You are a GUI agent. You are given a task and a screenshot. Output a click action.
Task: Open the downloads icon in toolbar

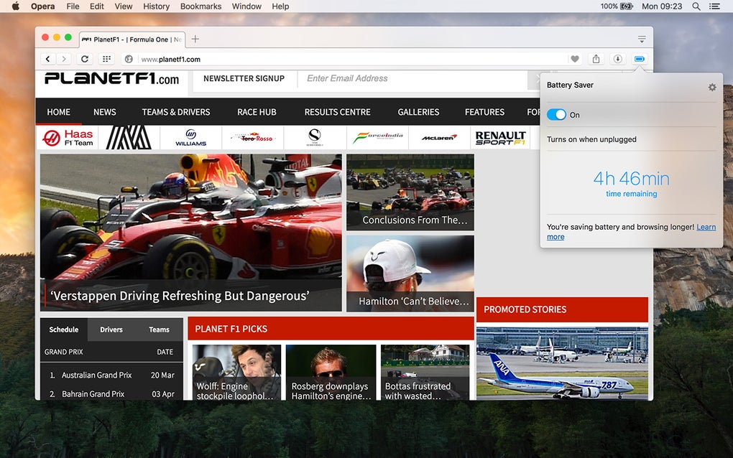point(617,59)
